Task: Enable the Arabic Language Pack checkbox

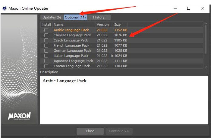Action: pos(46,30)
